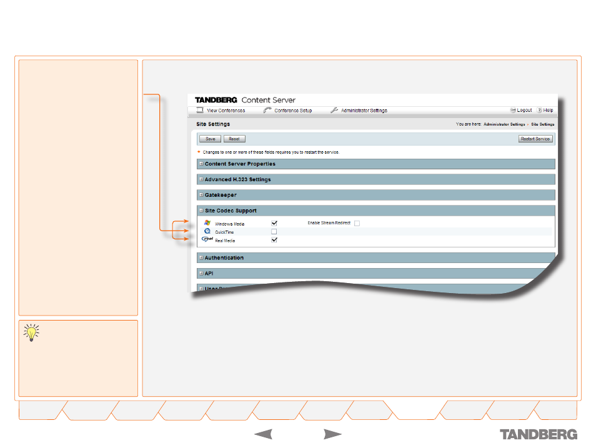Open the Help link
Image resolution: width=596 pixels, height=448 pixels.
(x=548, y=111)
